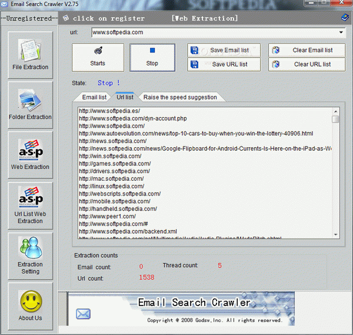Select http://drivers.softpedia.com/ row
This screenshot has width=353, height=335.
(205, 171)
